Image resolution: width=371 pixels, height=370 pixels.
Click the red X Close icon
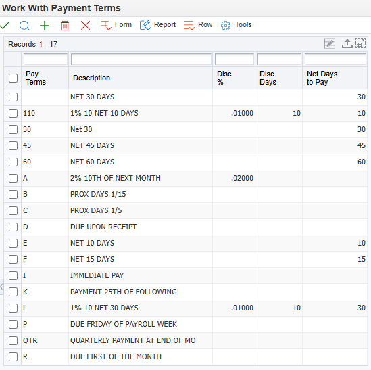tap(85, 25)
